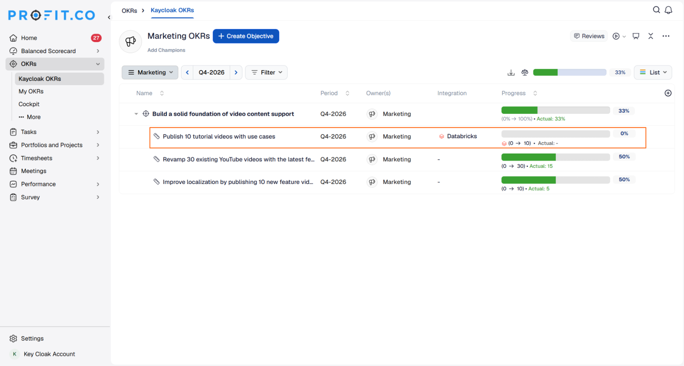The image size is (684, 366).
Task: Open the Filter dropdown
Action: 266,73
